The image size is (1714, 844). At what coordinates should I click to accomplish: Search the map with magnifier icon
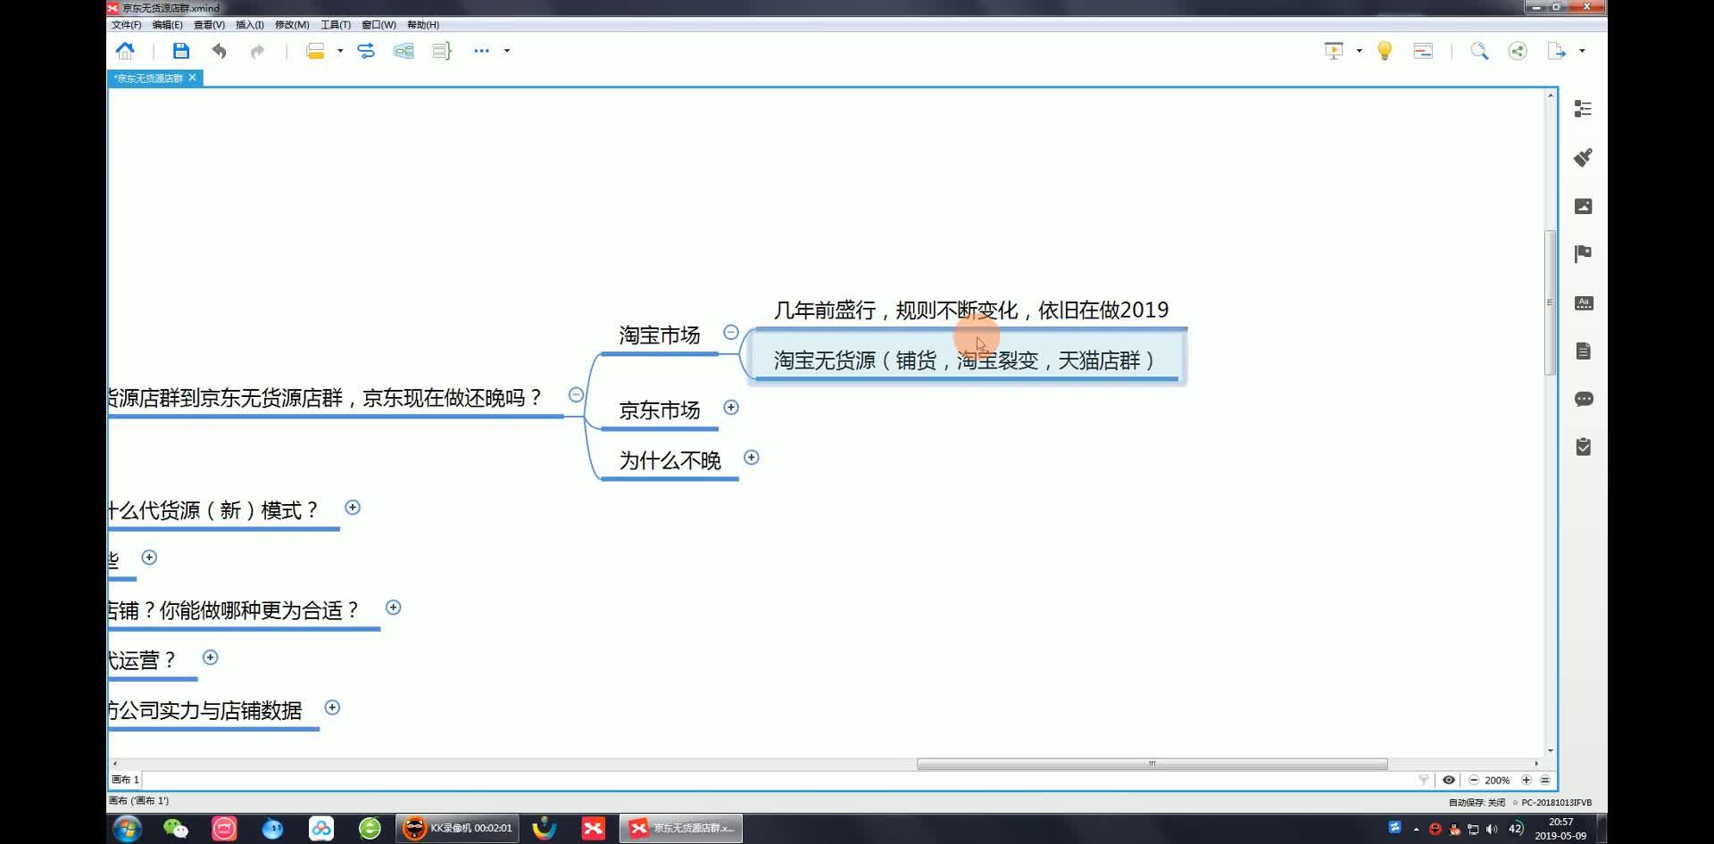click(1479, 51)
